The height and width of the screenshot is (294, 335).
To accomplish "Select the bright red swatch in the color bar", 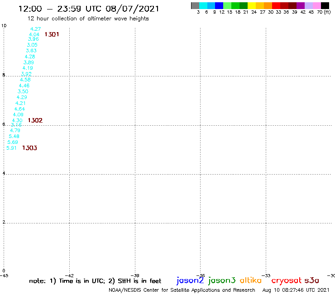I will pyautogui.click(x=276, y=5).
